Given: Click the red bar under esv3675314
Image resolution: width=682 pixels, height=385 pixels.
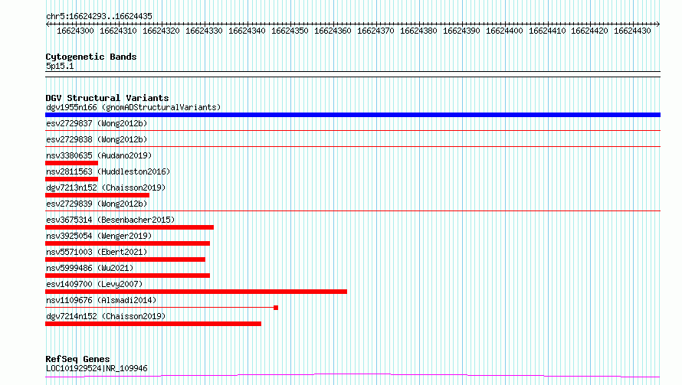Looking at the screenshot, I should tap(130, 227).
